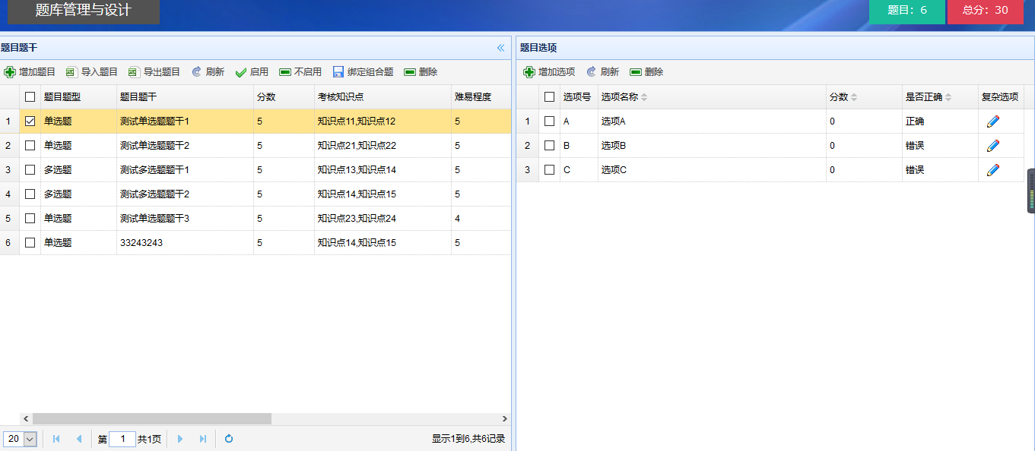Click 启用 green checkmark icon
The image size is (1035, 451).
(x=241, y=72)
